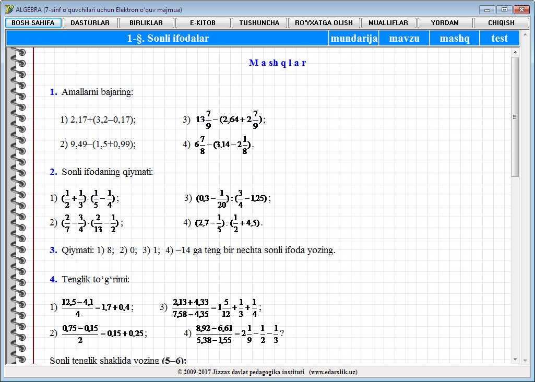Click the 'Amallarni bajaring:' exercise title

(97, 92)
